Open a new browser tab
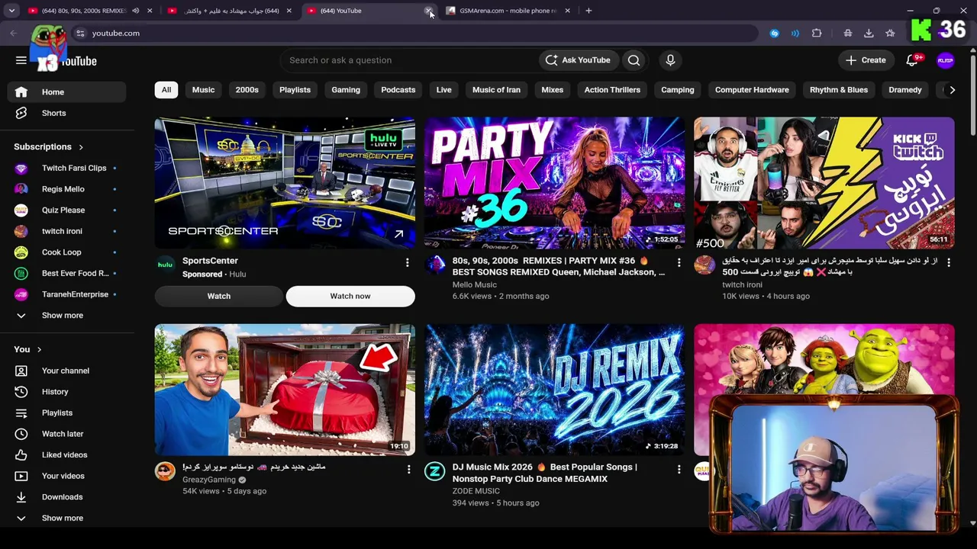Viewport: 977px width, 549px height. (x=588, y=11)
